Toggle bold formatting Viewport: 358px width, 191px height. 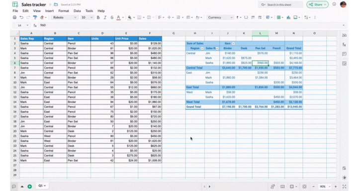pos(98,17)
